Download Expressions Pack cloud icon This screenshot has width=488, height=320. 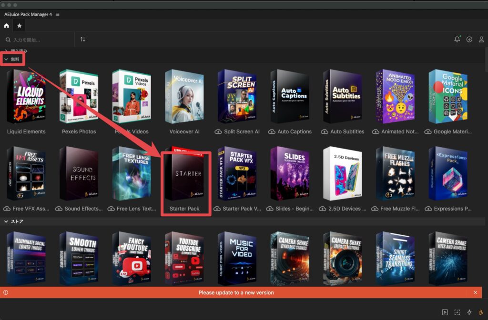[428, 209]
